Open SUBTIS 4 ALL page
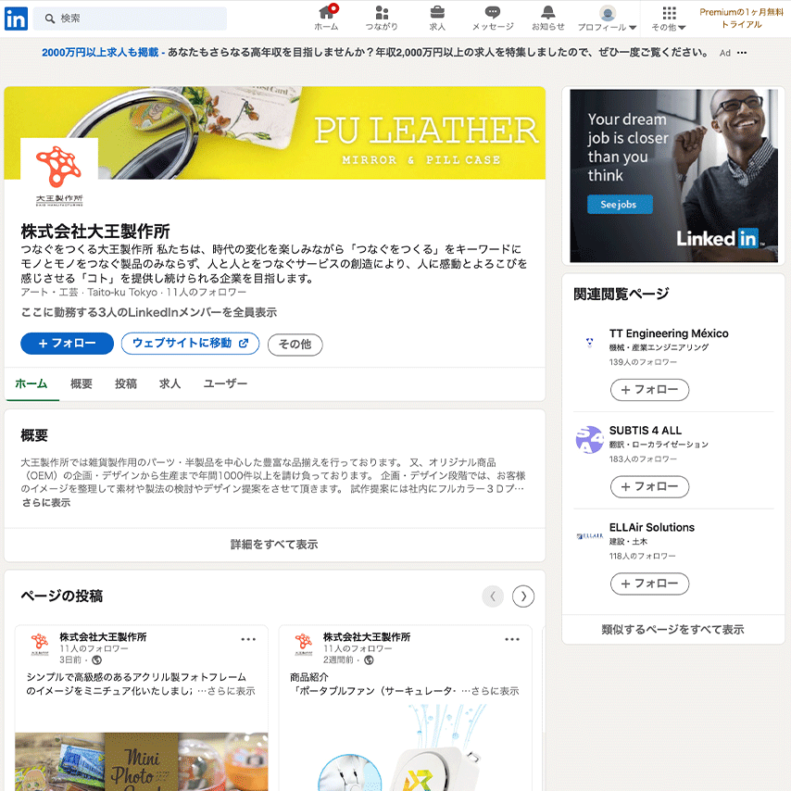Image resolution: width=791 pixels, height=791 pixels. point(646,431)
